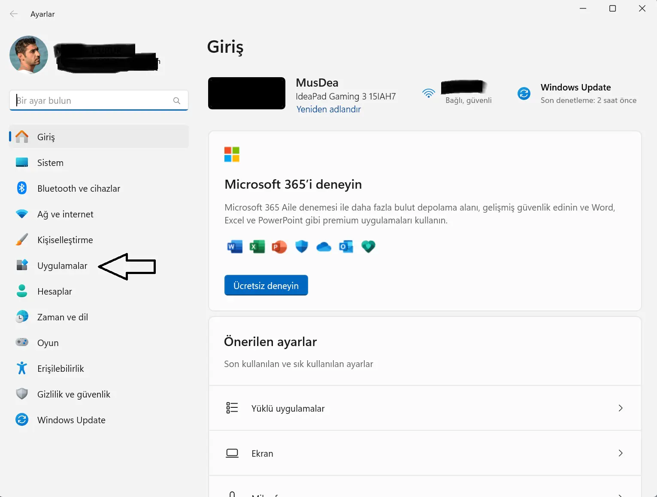Click the 'IdeaPad Gaming 3 15IAH7' model text
This screenshot has height=497, width=657.
[x=346, y=96]
